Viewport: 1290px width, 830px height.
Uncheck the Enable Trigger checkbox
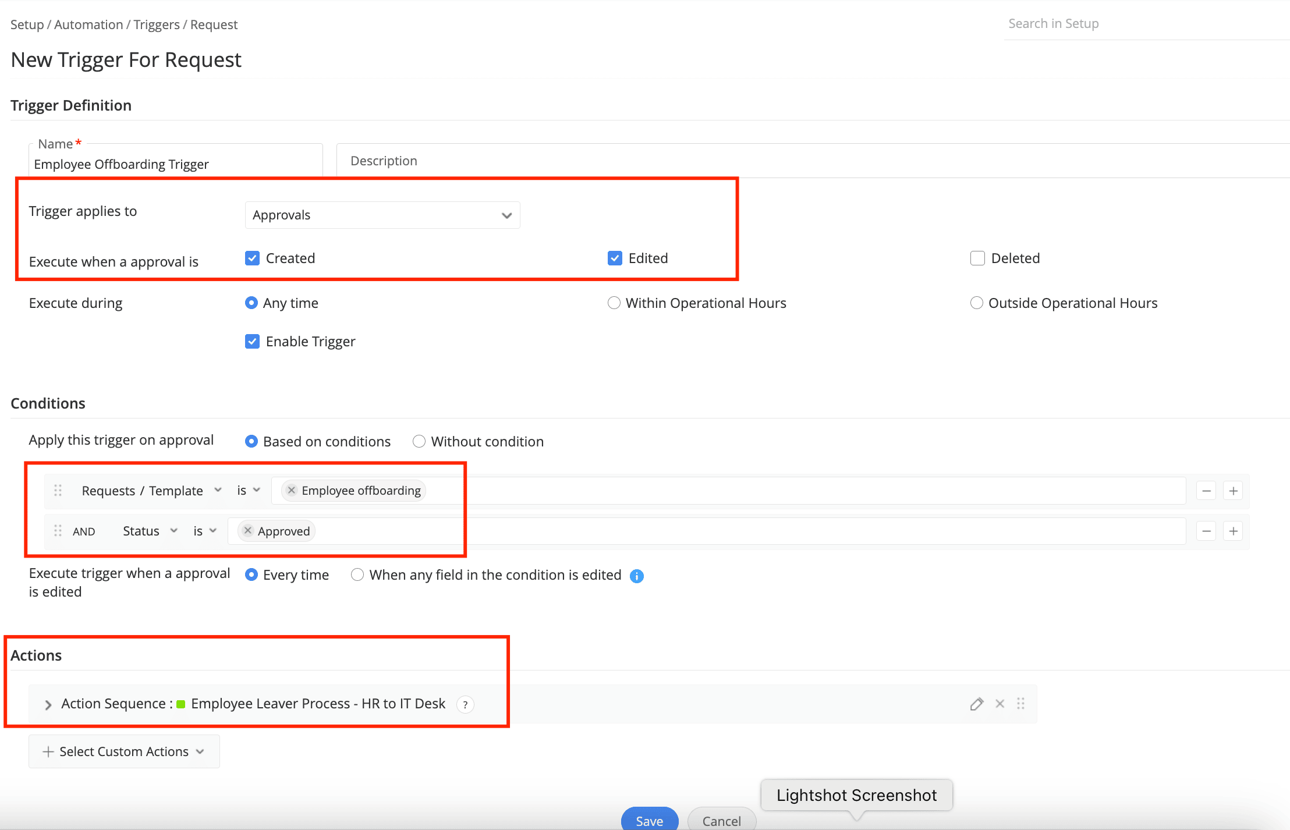pos(252,341)
